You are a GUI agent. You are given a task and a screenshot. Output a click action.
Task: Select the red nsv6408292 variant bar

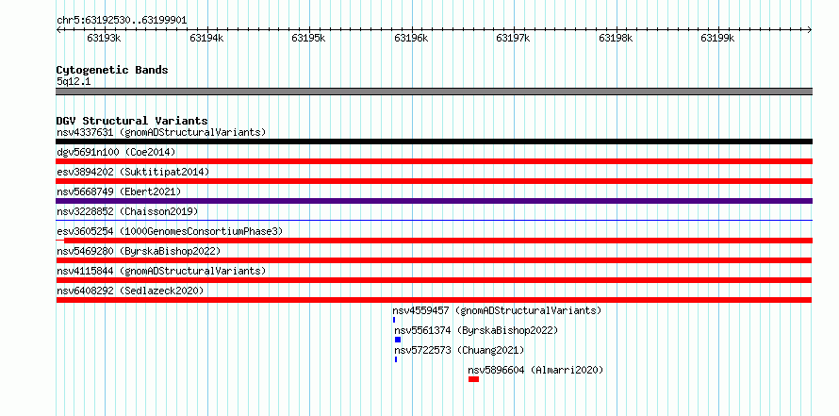pyautogui.click(x=434, y=300)
